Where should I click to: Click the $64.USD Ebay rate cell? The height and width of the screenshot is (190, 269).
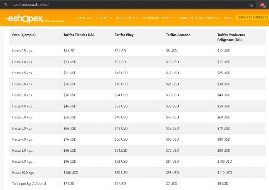point(121,151)
